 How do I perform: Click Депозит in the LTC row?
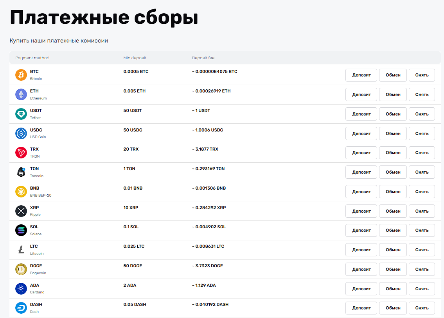[361, 250]
